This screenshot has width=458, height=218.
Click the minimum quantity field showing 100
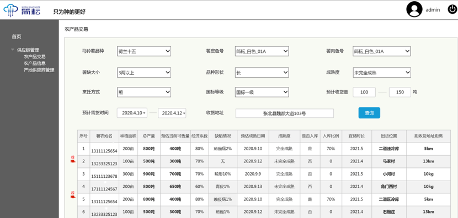pyautogui.click(x=364, y=92)
